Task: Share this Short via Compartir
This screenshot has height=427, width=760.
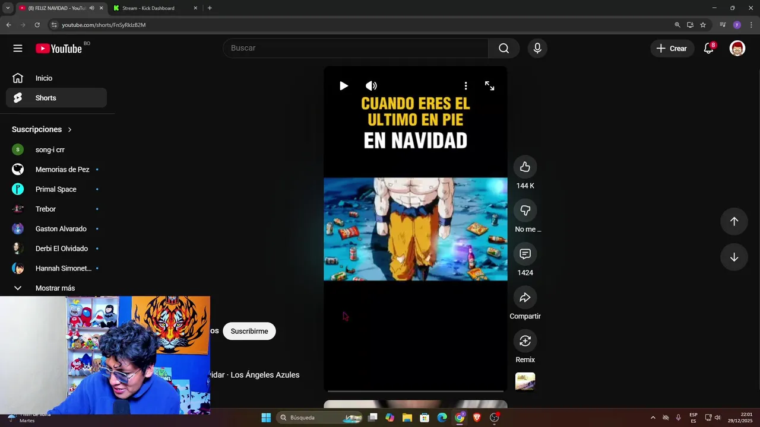Action: click(525, 298)
